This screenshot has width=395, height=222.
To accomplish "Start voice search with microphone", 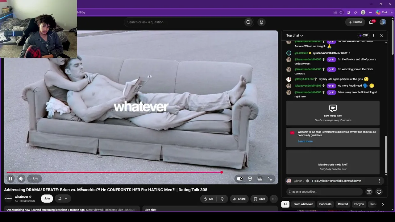I will point(261,22).
